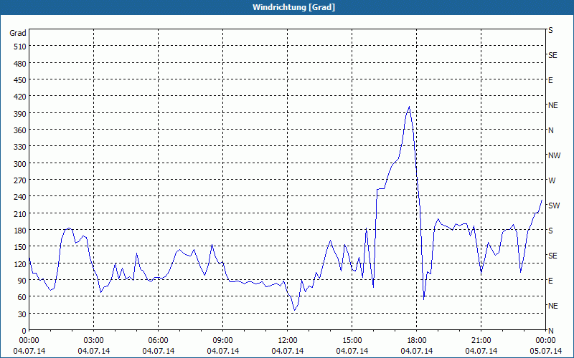Select the 09:00 time label
The height and width of the screenshot is (358, 574).
click(x=223, y=341)
